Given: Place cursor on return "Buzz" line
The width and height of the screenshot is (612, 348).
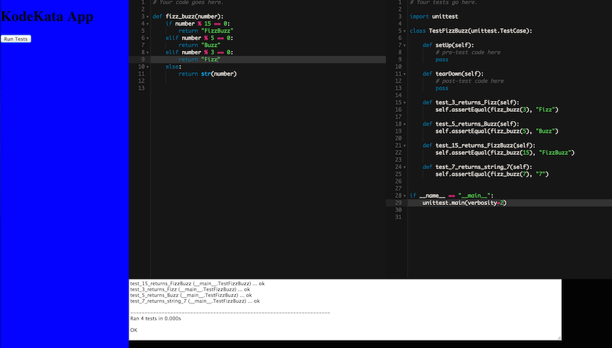Looking at the screenshot, I should point(200,45).
